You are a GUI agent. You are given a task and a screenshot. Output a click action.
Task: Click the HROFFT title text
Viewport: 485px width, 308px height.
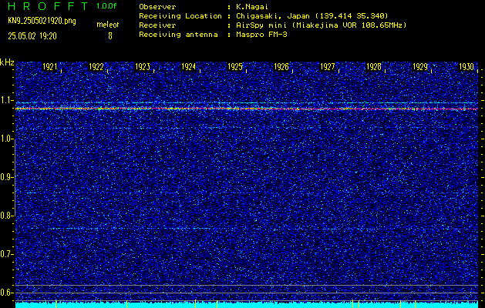click(x=48, y=6)
